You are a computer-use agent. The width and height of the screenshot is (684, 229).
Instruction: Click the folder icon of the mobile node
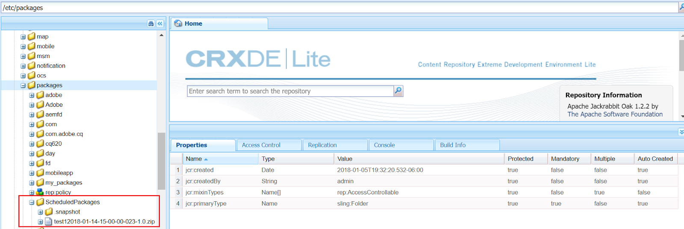point(32,46)
